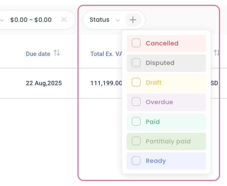Click sort arrows at far right column
The height and width of the screenshot is (186, 227).
(x=216, y=53)
